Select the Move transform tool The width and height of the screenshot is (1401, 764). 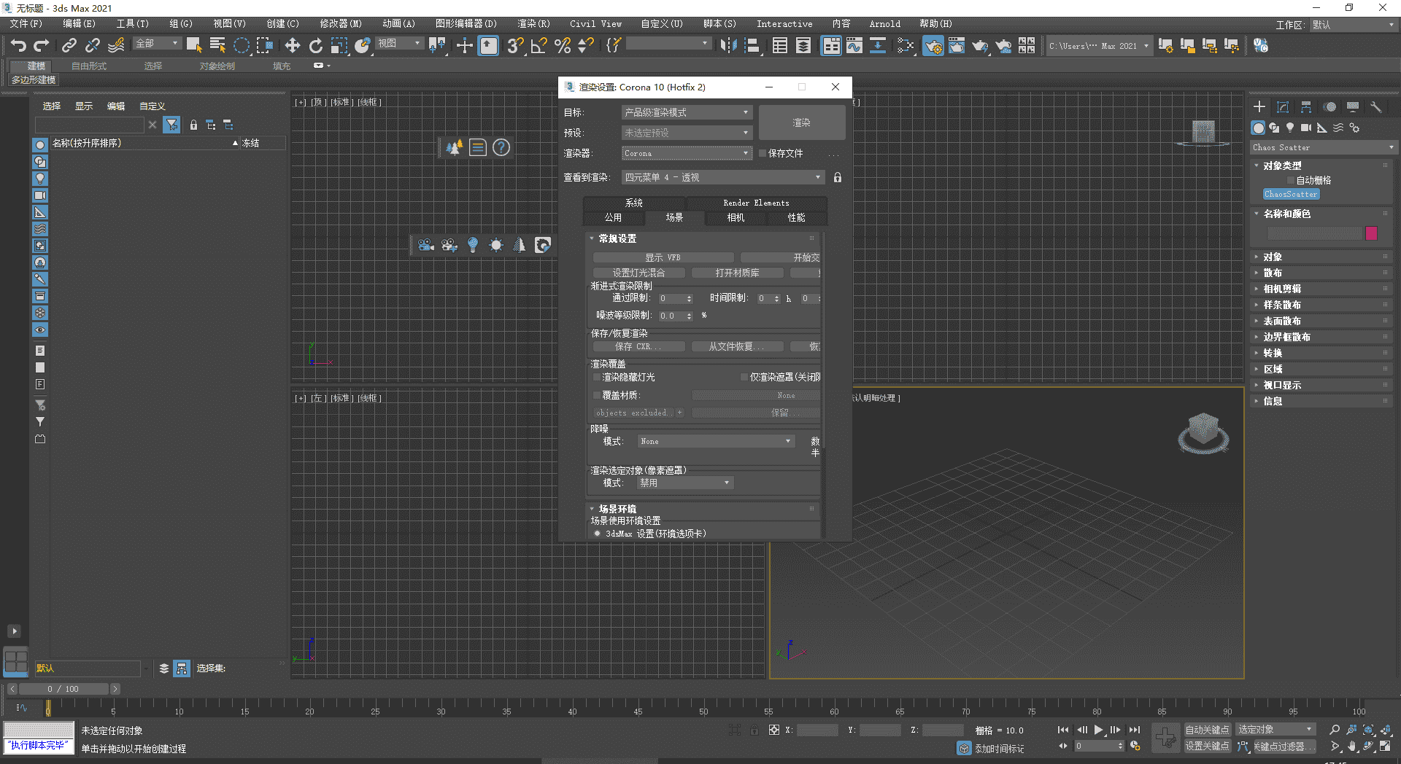pos(292,46)
